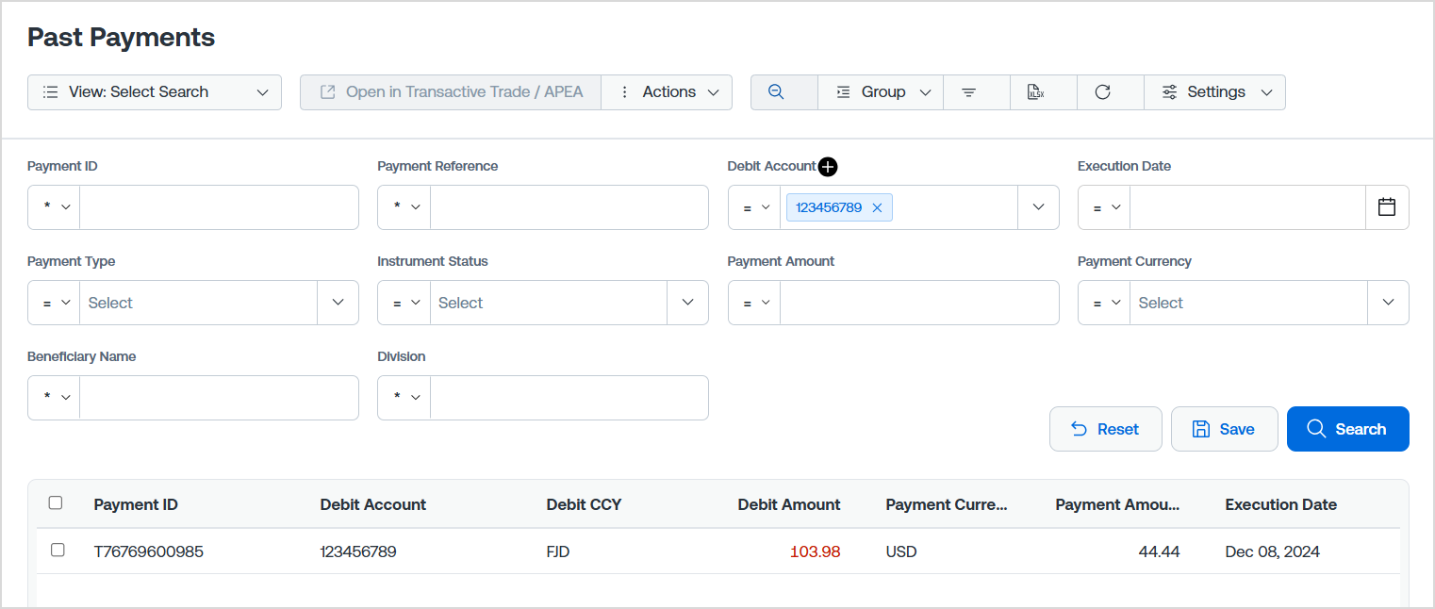Image resolution: width=1435 pixels, height=609 pixels.
Task: Expand the Group dropdown
Action: tap(882, 92)
